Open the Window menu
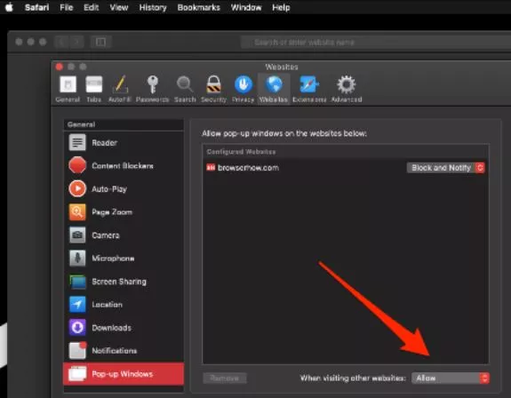The height and width of the screenshot is (398, 511). pyautogui.click(x=246, y=7)
